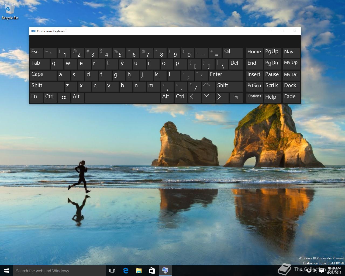Viewport: 345px width, 276px height.
Task: Click the Mv Up key
Action: (x=291, y=64)
